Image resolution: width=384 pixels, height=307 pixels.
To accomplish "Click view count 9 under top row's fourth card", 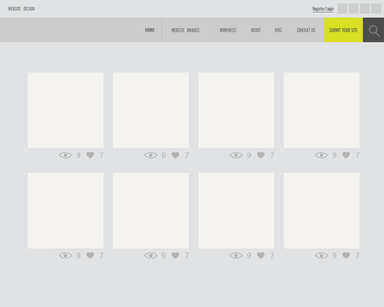I will [335, 155].
